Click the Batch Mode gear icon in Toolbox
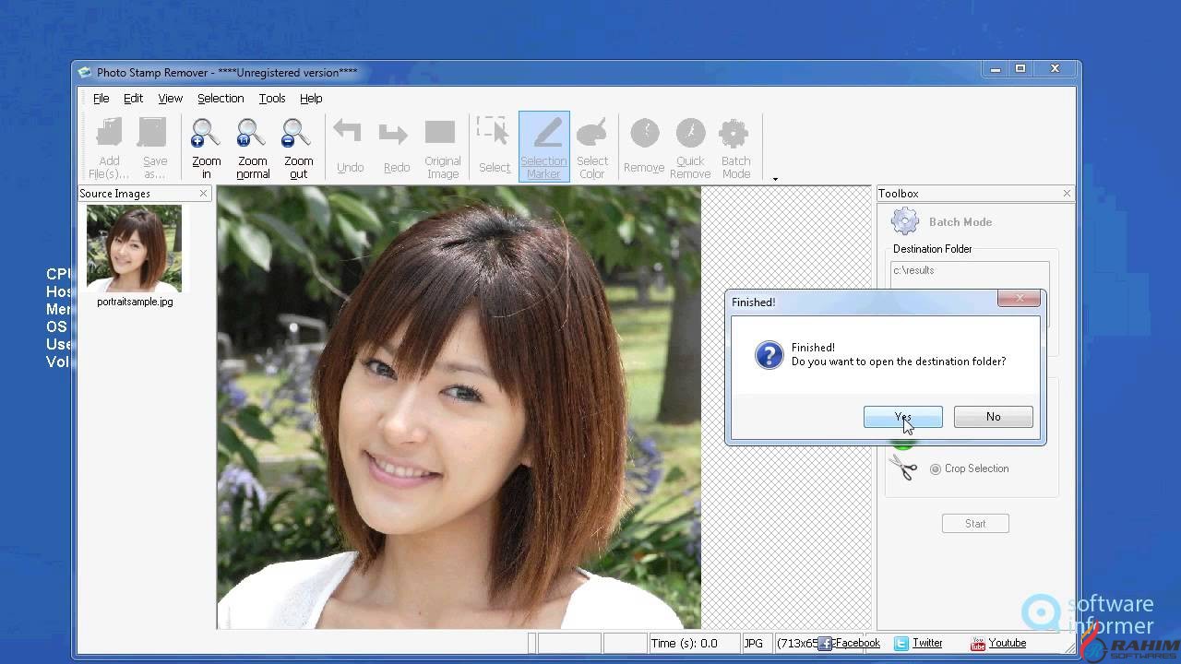Screen dimensions: 1181x664 (905, 221)
